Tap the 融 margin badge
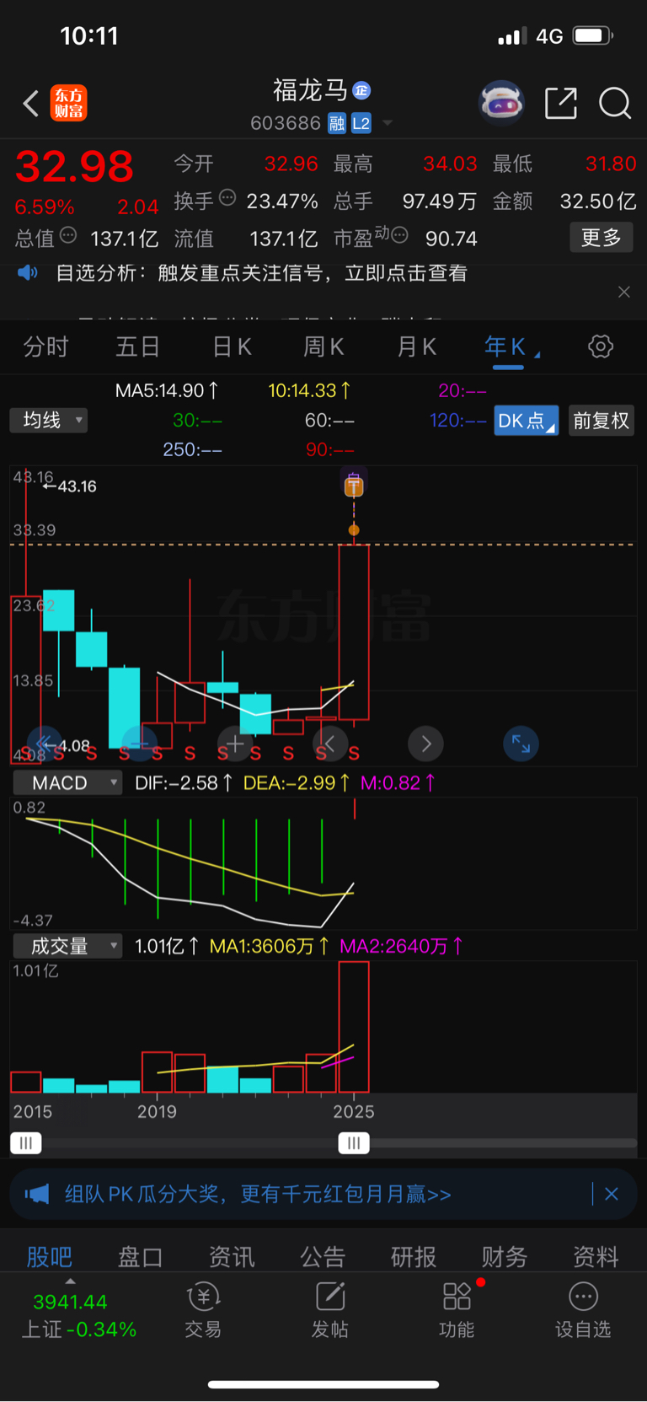 point(337,124)
